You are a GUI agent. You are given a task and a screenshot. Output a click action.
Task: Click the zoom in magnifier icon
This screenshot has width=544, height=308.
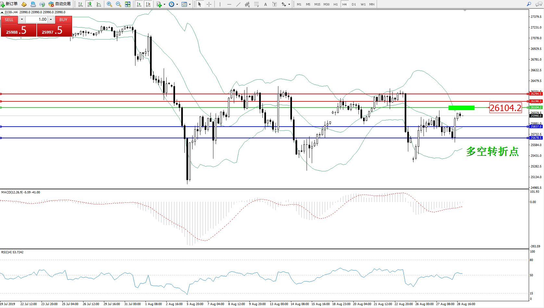(x=109, y=4)
